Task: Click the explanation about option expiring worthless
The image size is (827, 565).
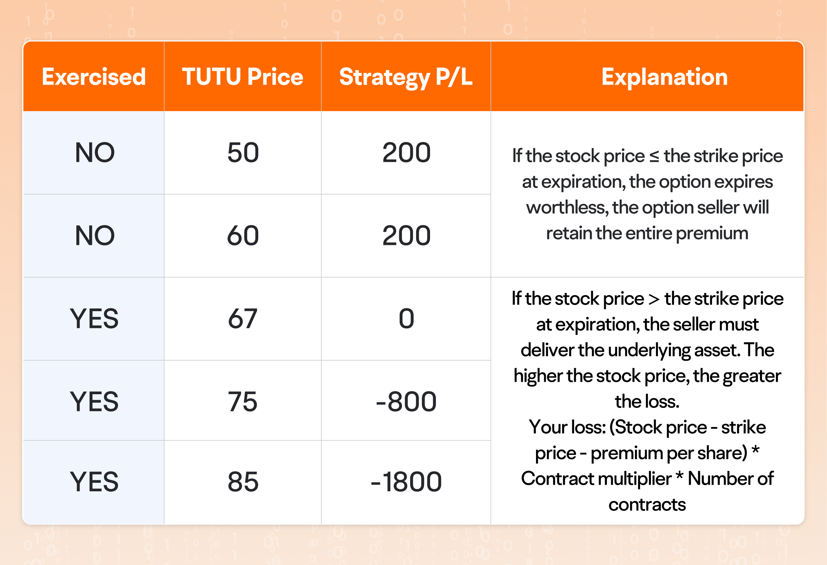Action: point(647,194)
